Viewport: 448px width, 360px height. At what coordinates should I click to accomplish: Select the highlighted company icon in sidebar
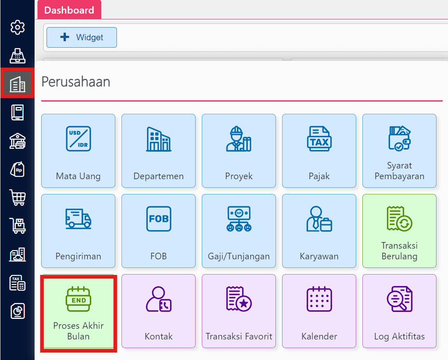click(x=17, y=83)
